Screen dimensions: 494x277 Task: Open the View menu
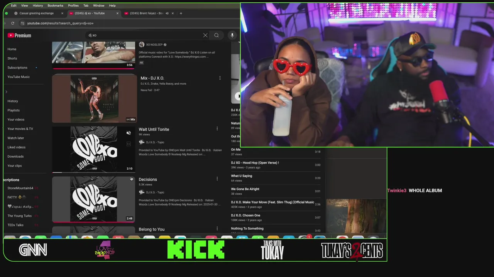click(x=24, y=5)
